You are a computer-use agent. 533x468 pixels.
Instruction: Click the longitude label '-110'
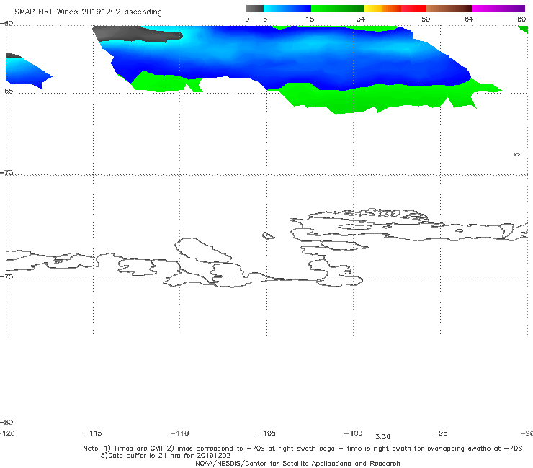click(x=180, y=433)
